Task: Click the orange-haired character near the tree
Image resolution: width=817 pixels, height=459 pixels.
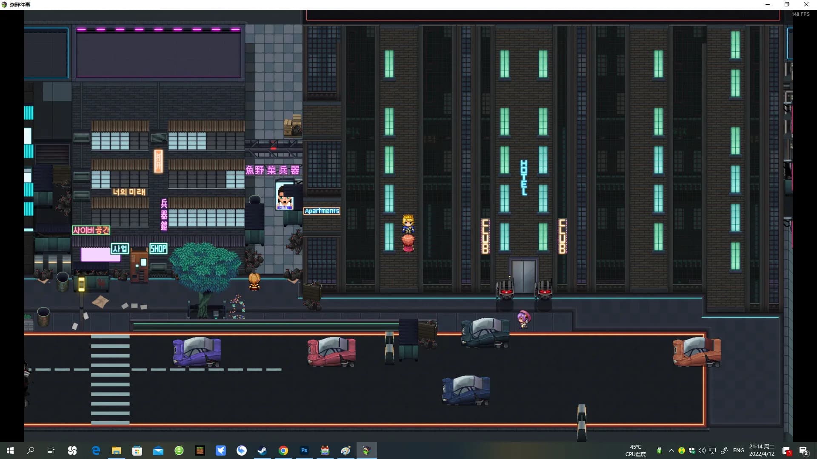Action: (254, 281)
